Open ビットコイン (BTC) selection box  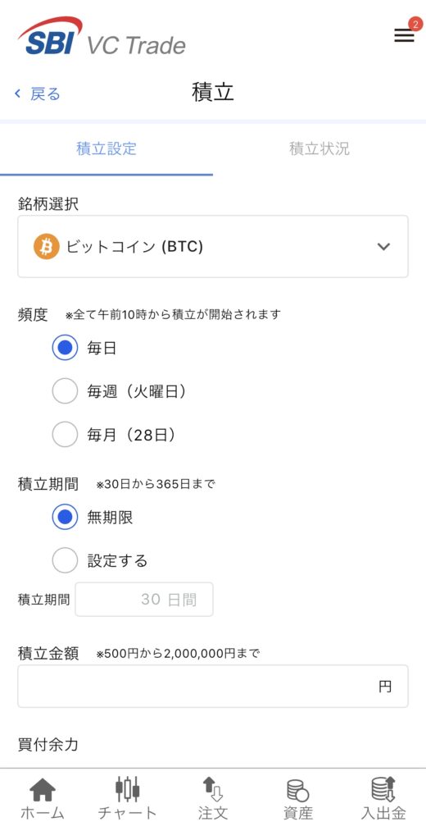[213, 246]
